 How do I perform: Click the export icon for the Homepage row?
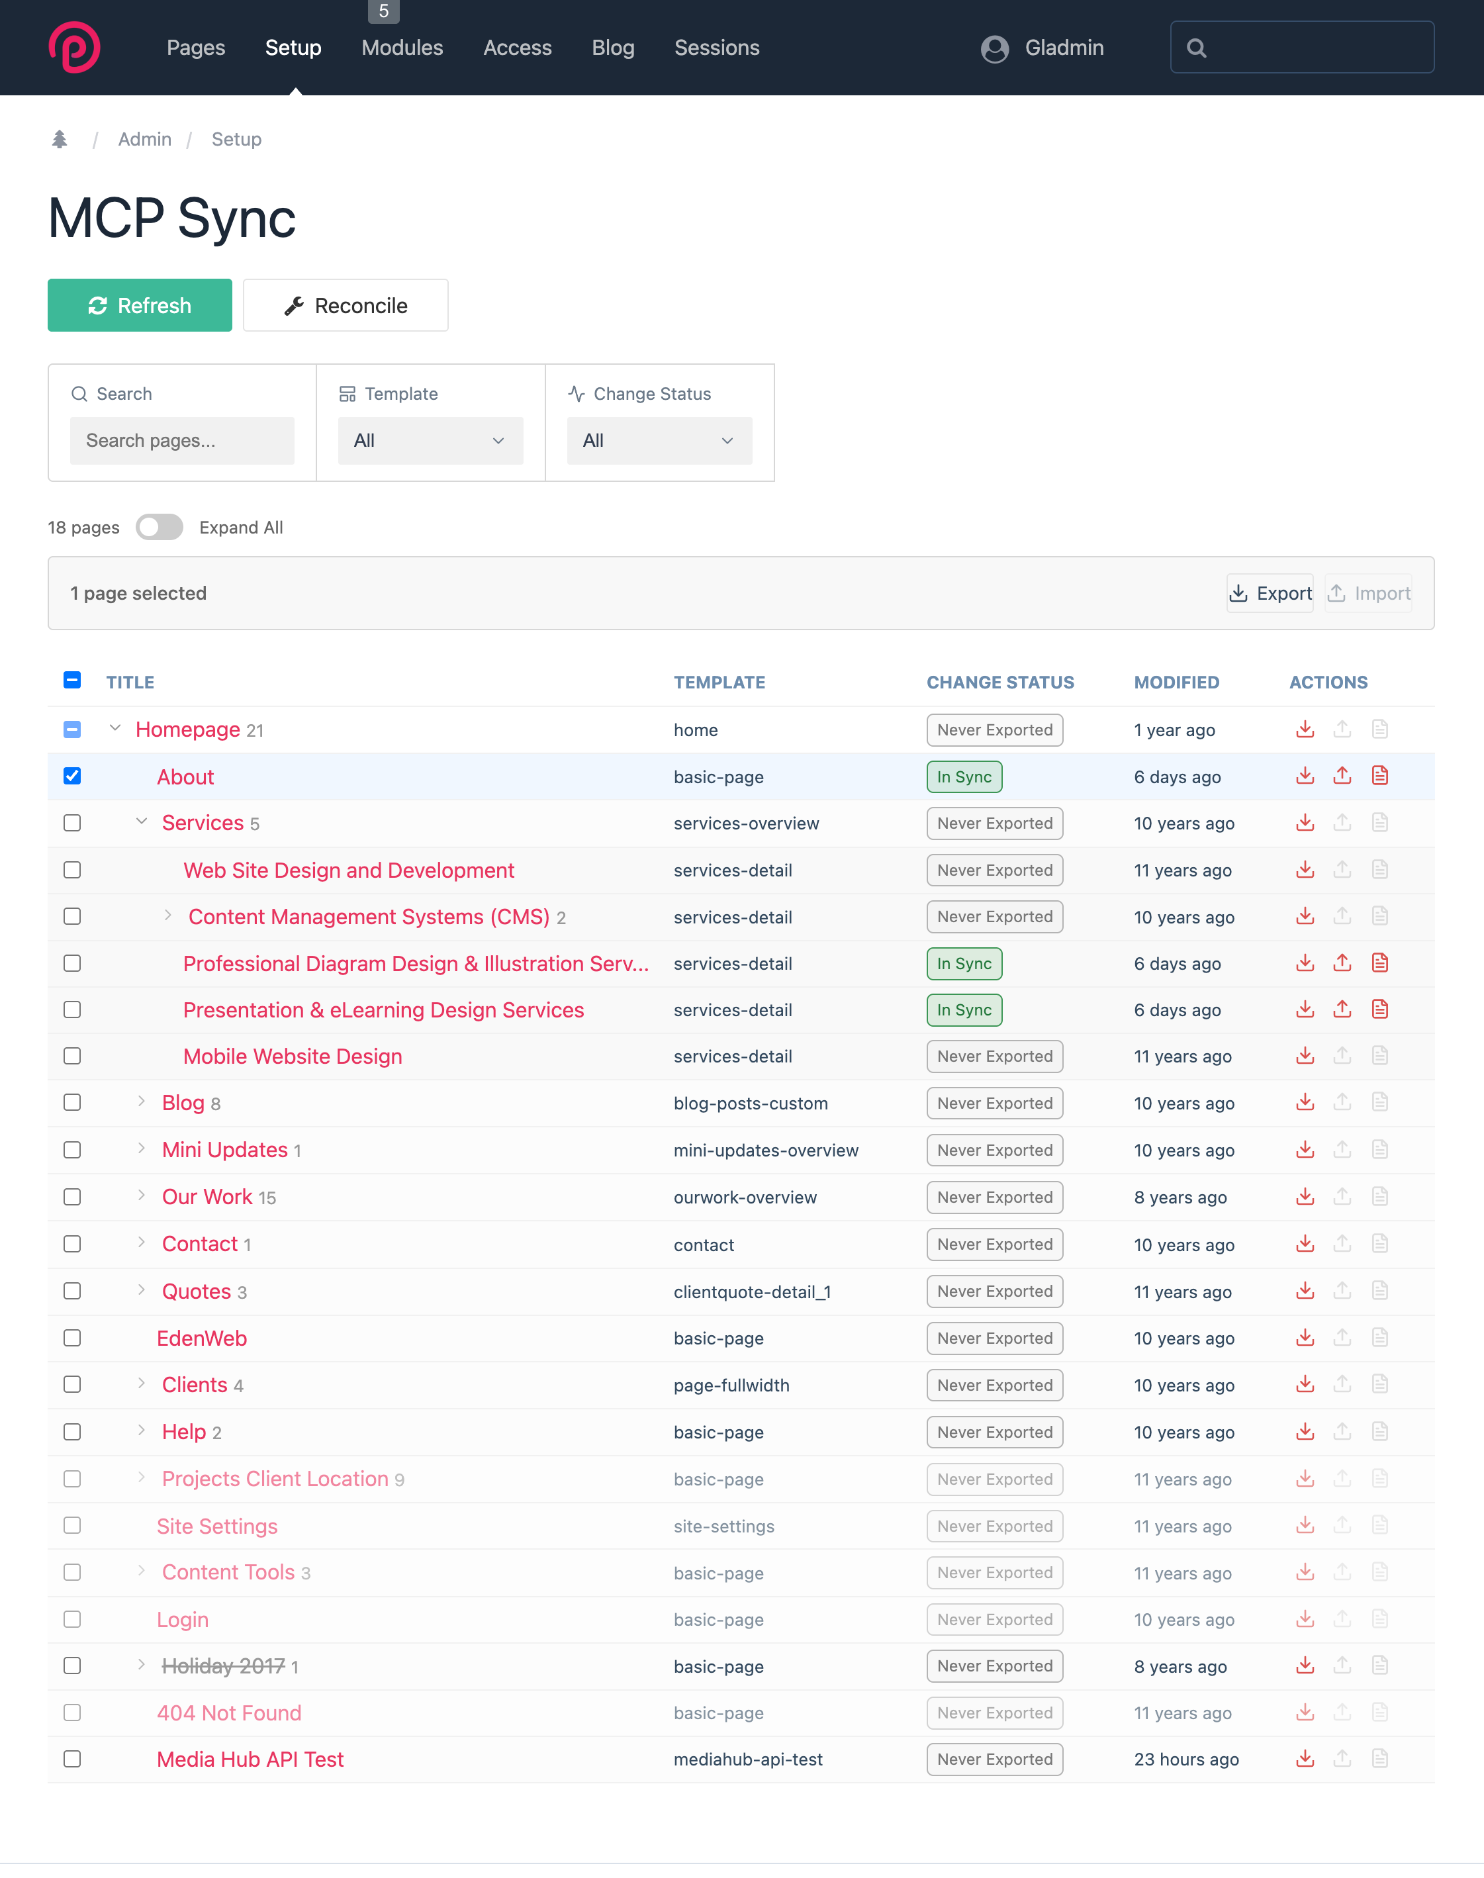click(1304, 729)
